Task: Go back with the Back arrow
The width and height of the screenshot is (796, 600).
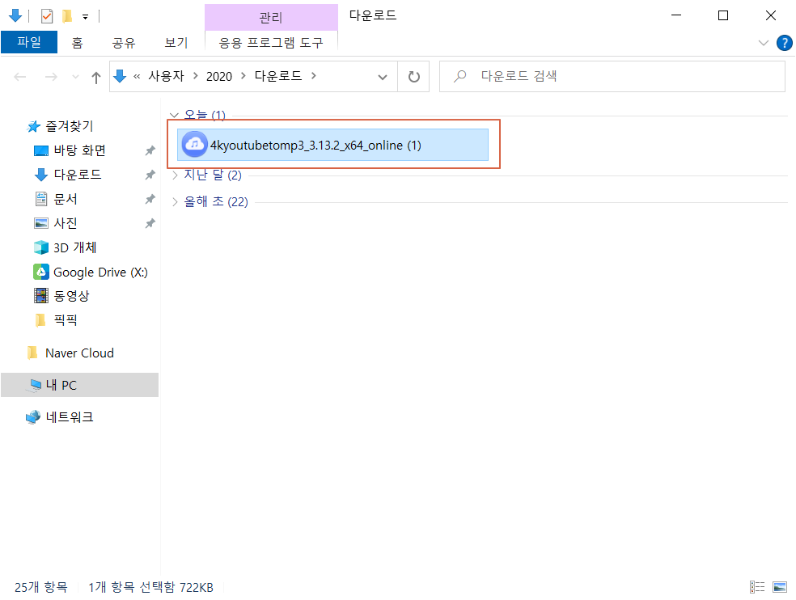Action: pyautogui.click(x=20, y=77)
